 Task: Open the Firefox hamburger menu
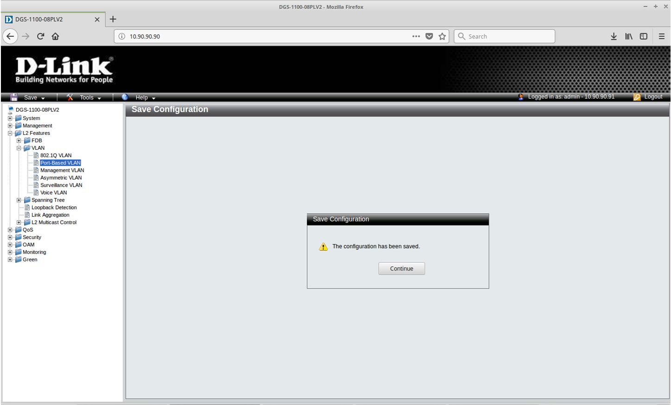coord(662,36)
